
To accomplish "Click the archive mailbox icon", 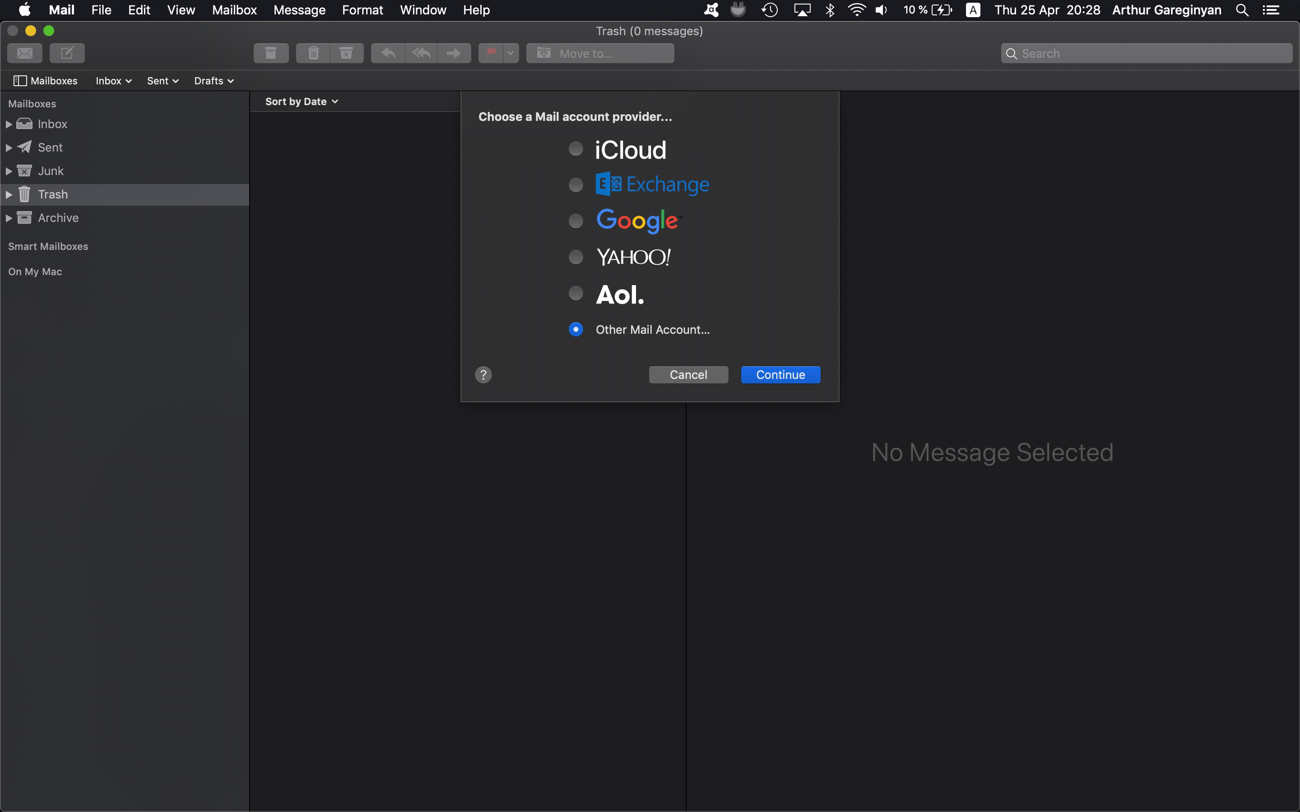I will tap(23, 217).
